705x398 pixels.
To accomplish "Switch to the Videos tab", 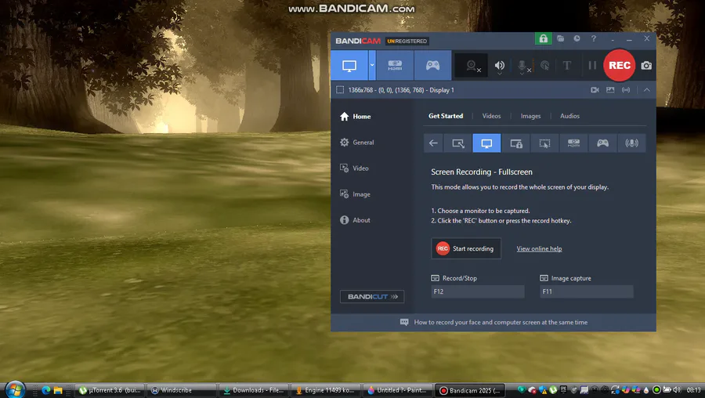I will 491,116.
